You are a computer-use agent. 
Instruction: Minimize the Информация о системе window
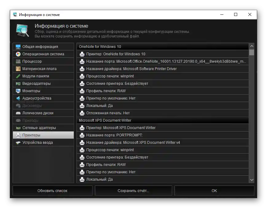222,15
